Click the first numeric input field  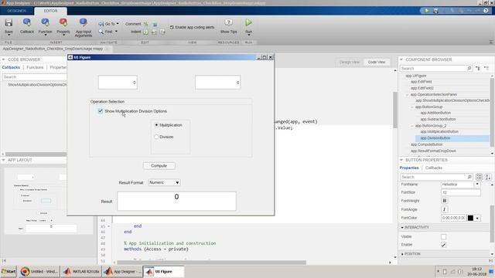click(118, 83)
